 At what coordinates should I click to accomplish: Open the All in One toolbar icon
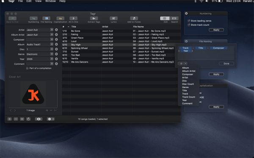pos(73,19)
